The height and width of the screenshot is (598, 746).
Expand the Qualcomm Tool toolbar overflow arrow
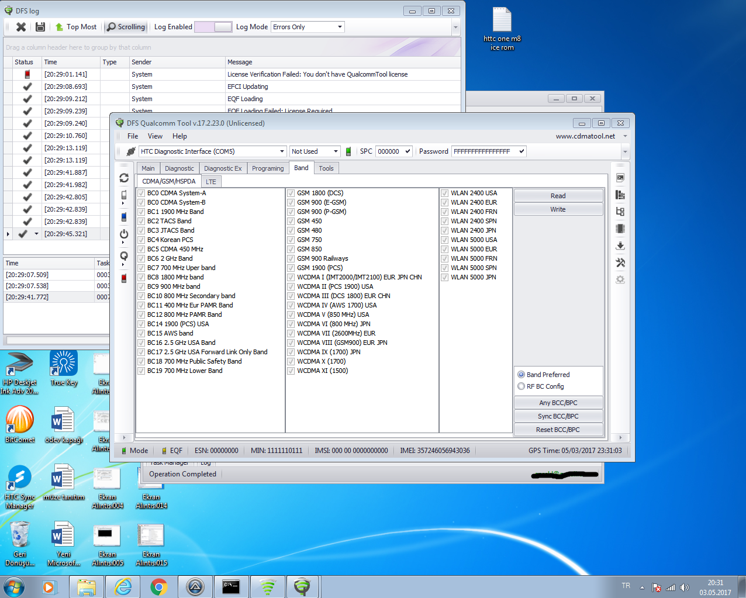(x=625, y=151)
